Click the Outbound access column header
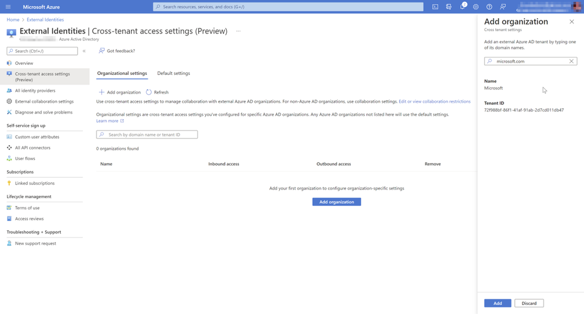The height and width of the screenshot is (314, 584). coord(333,164)
